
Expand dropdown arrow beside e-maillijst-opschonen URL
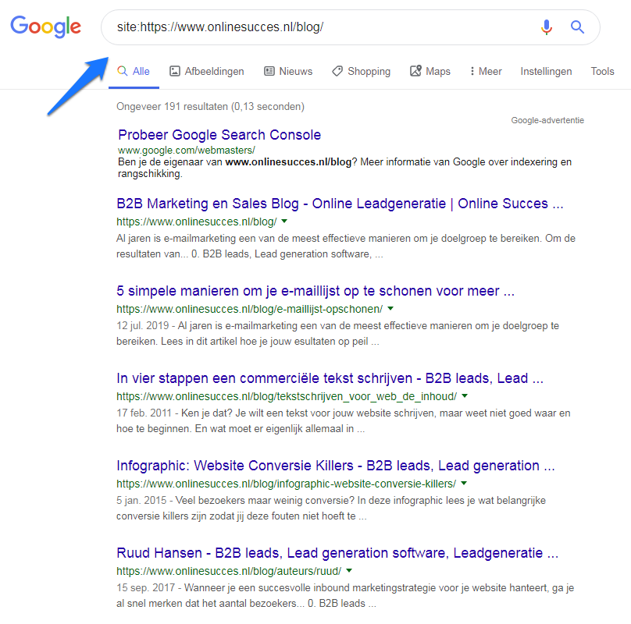click(x=390, y=308)
